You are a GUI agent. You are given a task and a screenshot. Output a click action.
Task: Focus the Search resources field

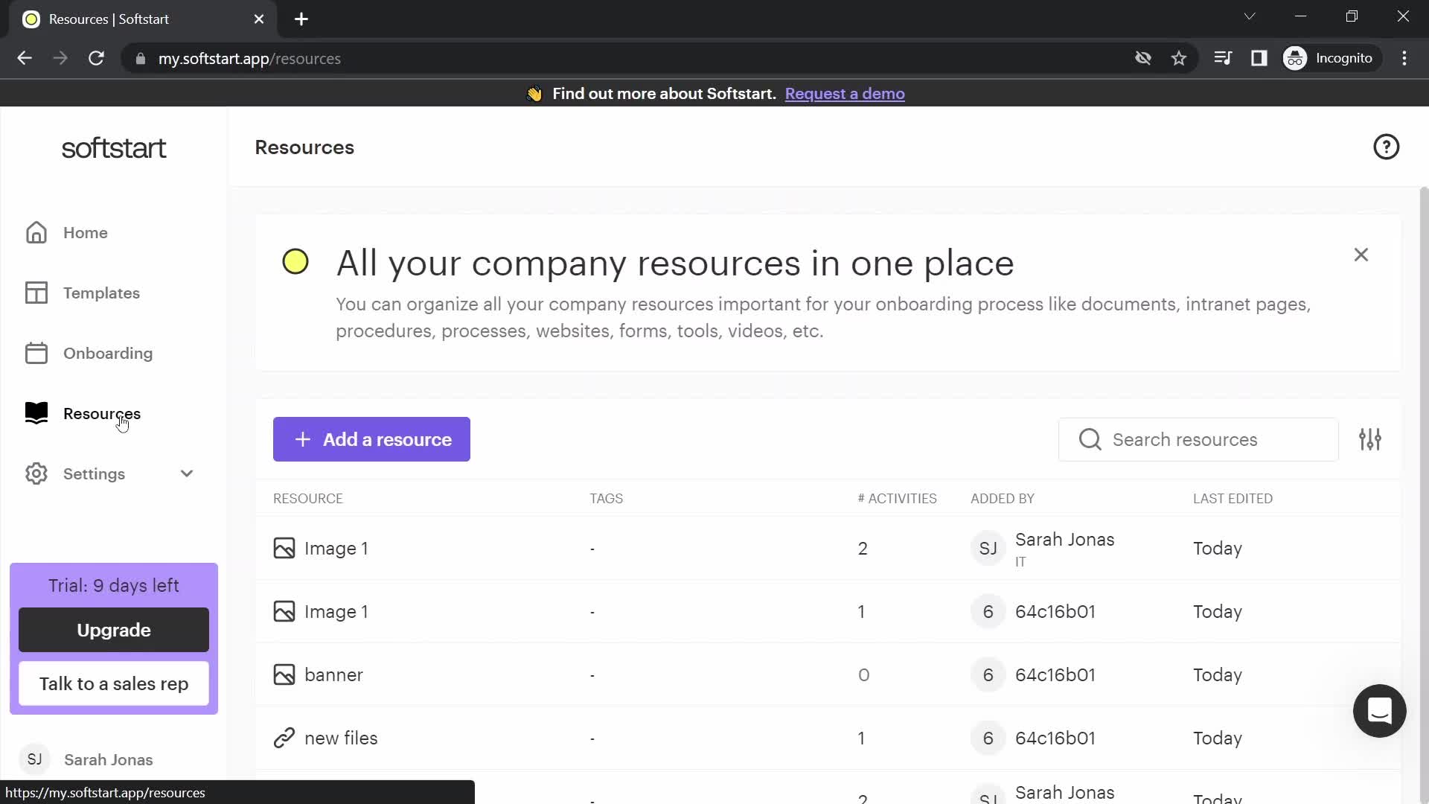pyautogui.click(x=1198, y=439)
